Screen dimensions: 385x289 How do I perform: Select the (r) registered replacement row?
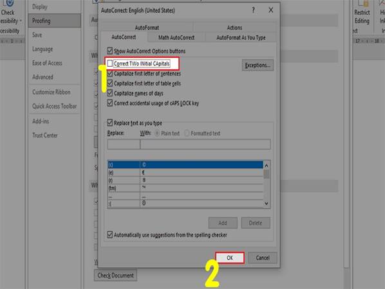(x=185, y=180)
